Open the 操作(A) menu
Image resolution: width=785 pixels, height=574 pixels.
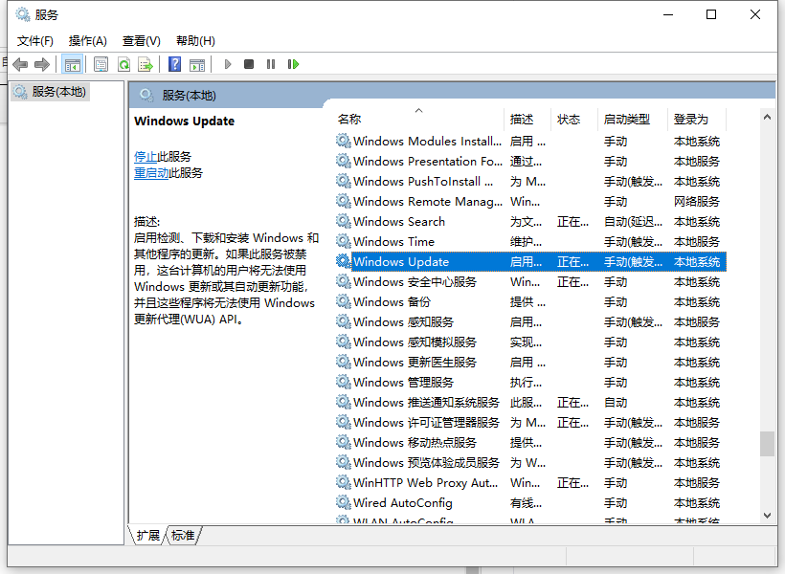click(x=88, y=40)
